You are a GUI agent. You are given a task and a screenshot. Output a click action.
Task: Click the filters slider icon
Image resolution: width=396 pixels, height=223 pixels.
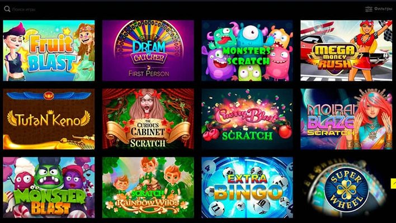(x=369, y=9)
